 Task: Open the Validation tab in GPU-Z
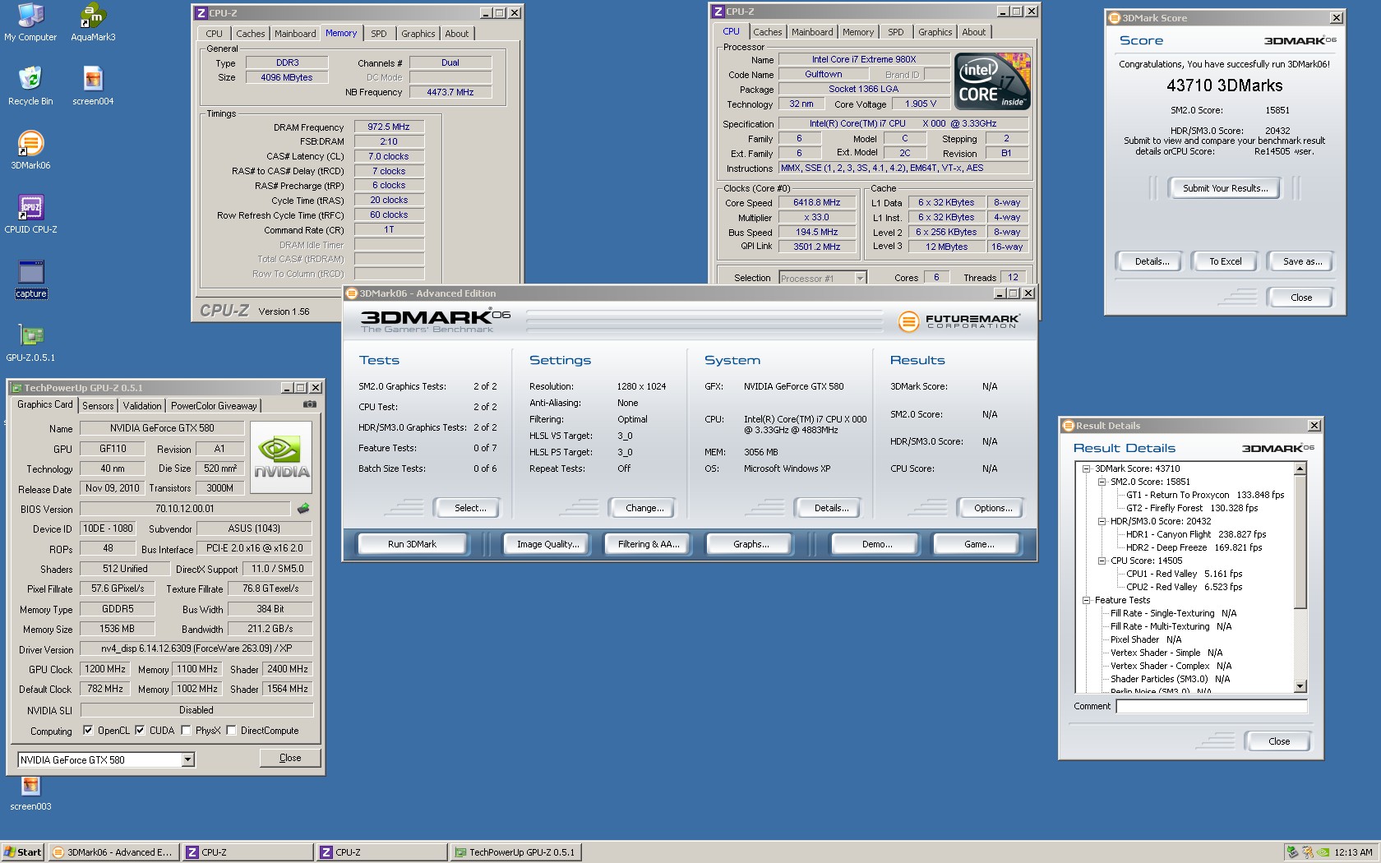tap(142, 406)
